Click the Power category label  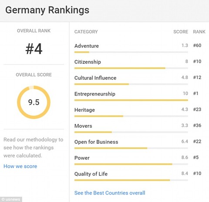coord(82,158)
